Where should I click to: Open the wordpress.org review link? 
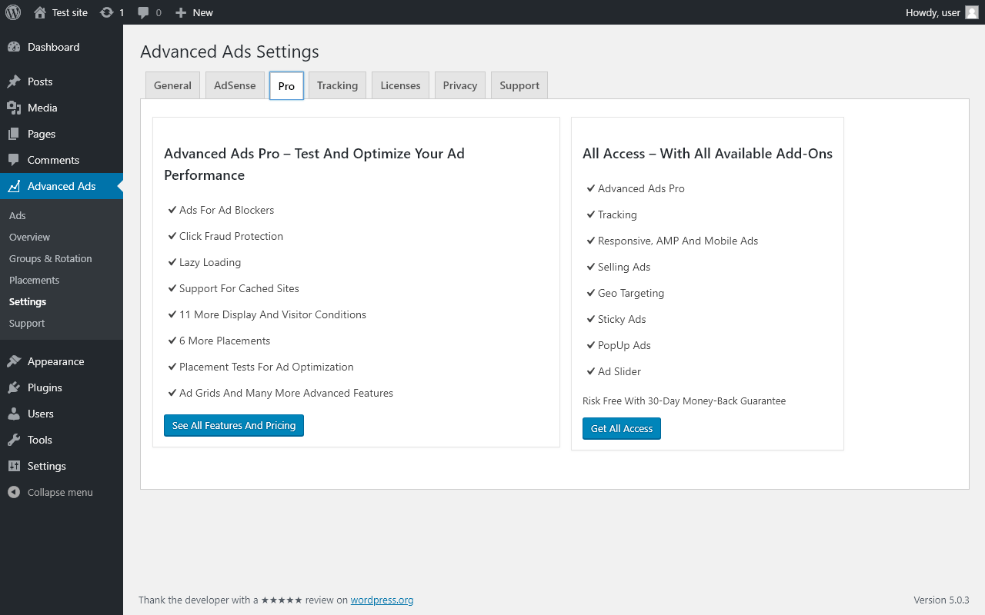click(382, 600)
